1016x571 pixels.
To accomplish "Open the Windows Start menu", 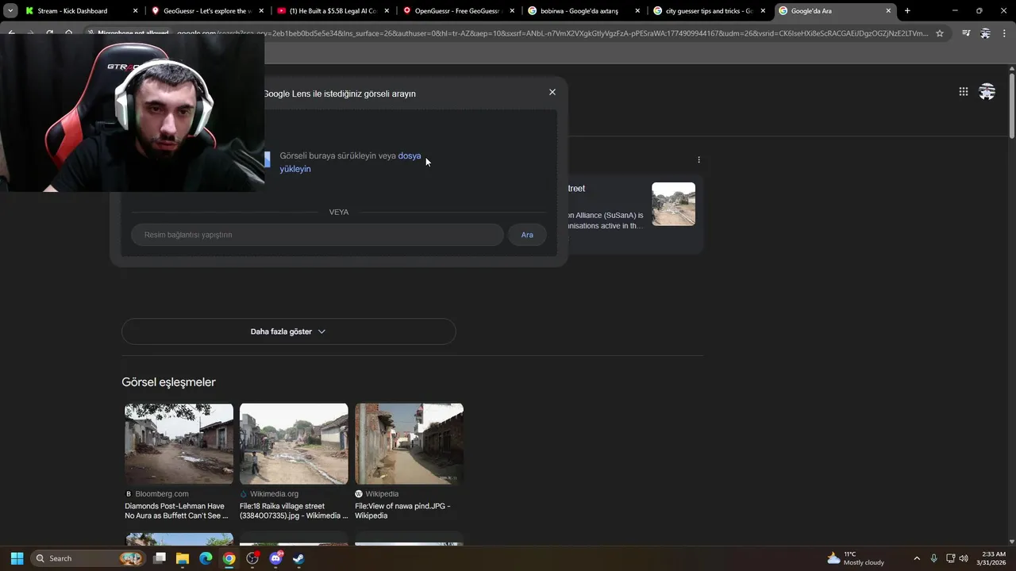I will coord(17,558).
